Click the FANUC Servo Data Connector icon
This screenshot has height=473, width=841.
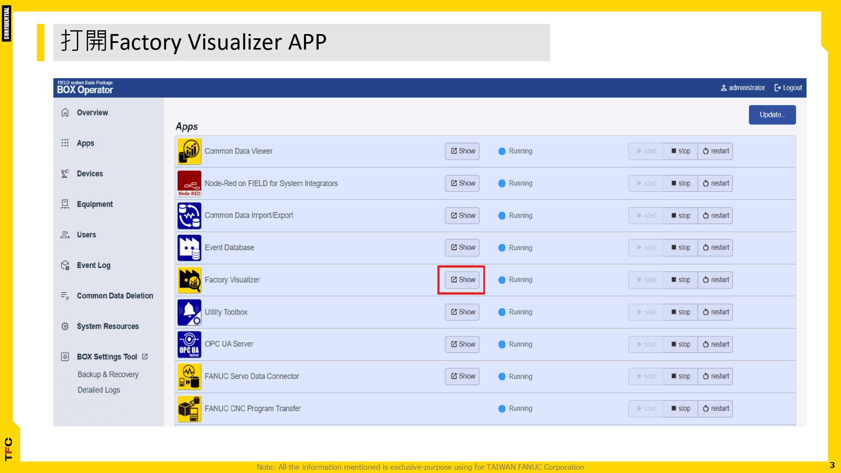click(x=189, y=376)
